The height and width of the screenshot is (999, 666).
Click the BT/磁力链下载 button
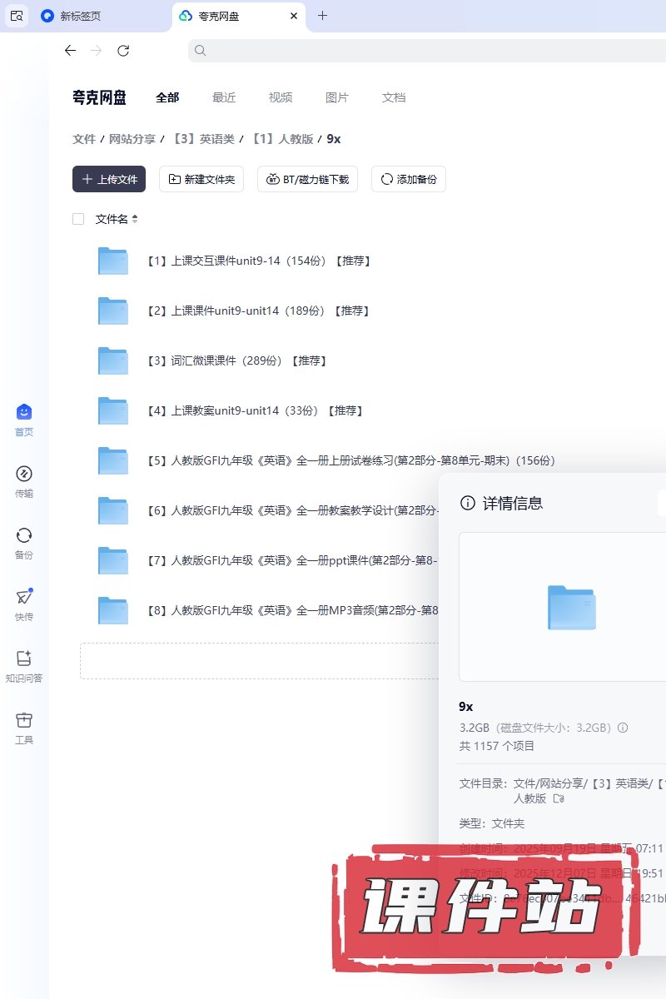[308, 179]
